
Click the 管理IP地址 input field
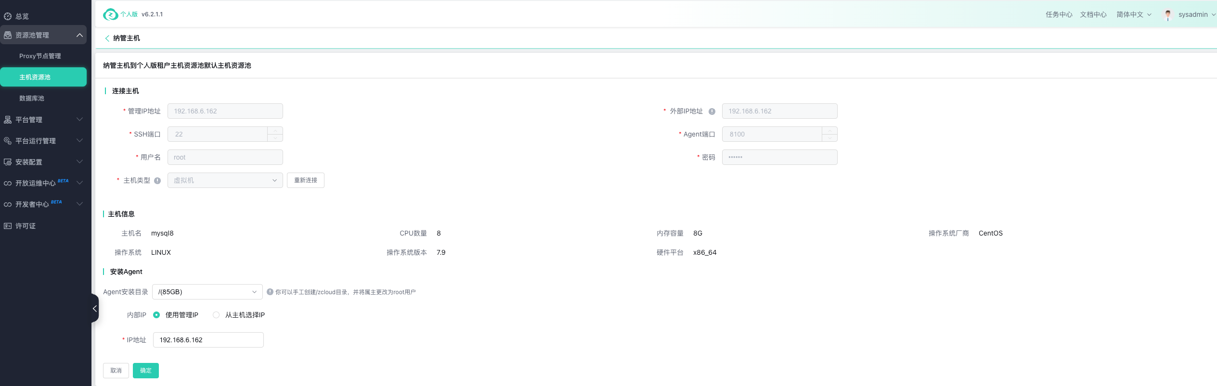point(225,111)
